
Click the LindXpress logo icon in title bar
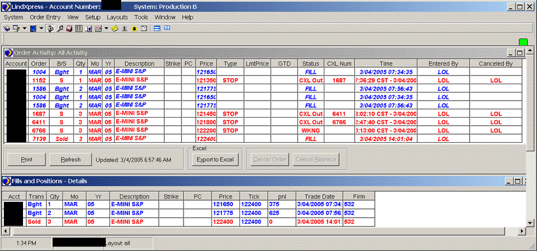6,7
